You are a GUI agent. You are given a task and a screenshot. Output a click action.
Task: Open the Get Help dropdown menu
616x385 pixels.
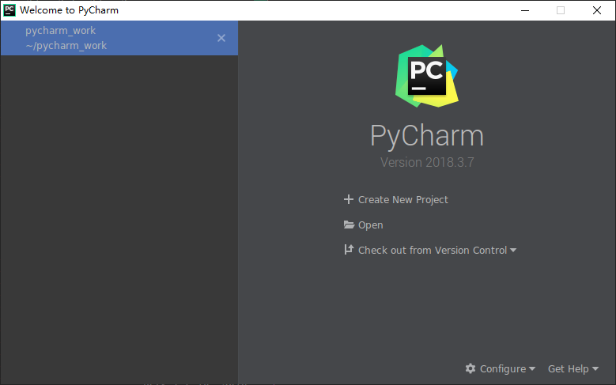click(x=573, y=368)
